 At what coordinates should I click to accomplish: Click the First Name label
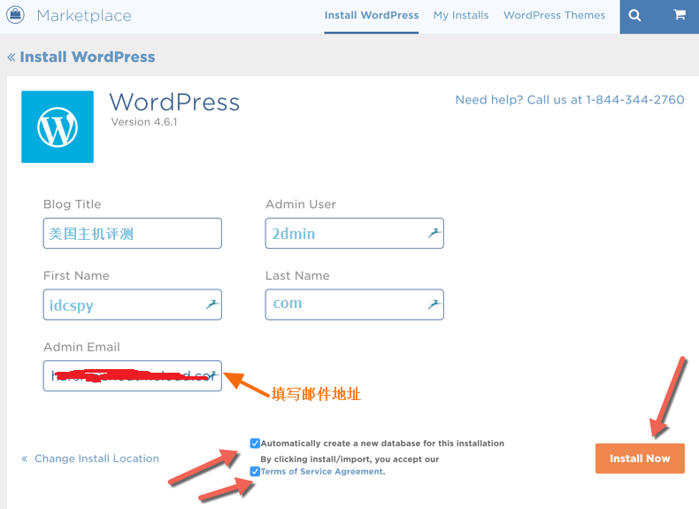click(x=76, y=275)
